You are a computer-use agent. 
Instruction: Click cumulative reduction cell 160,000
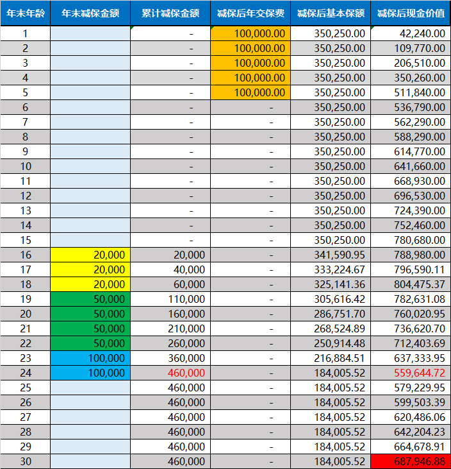[x=170, y=314]
